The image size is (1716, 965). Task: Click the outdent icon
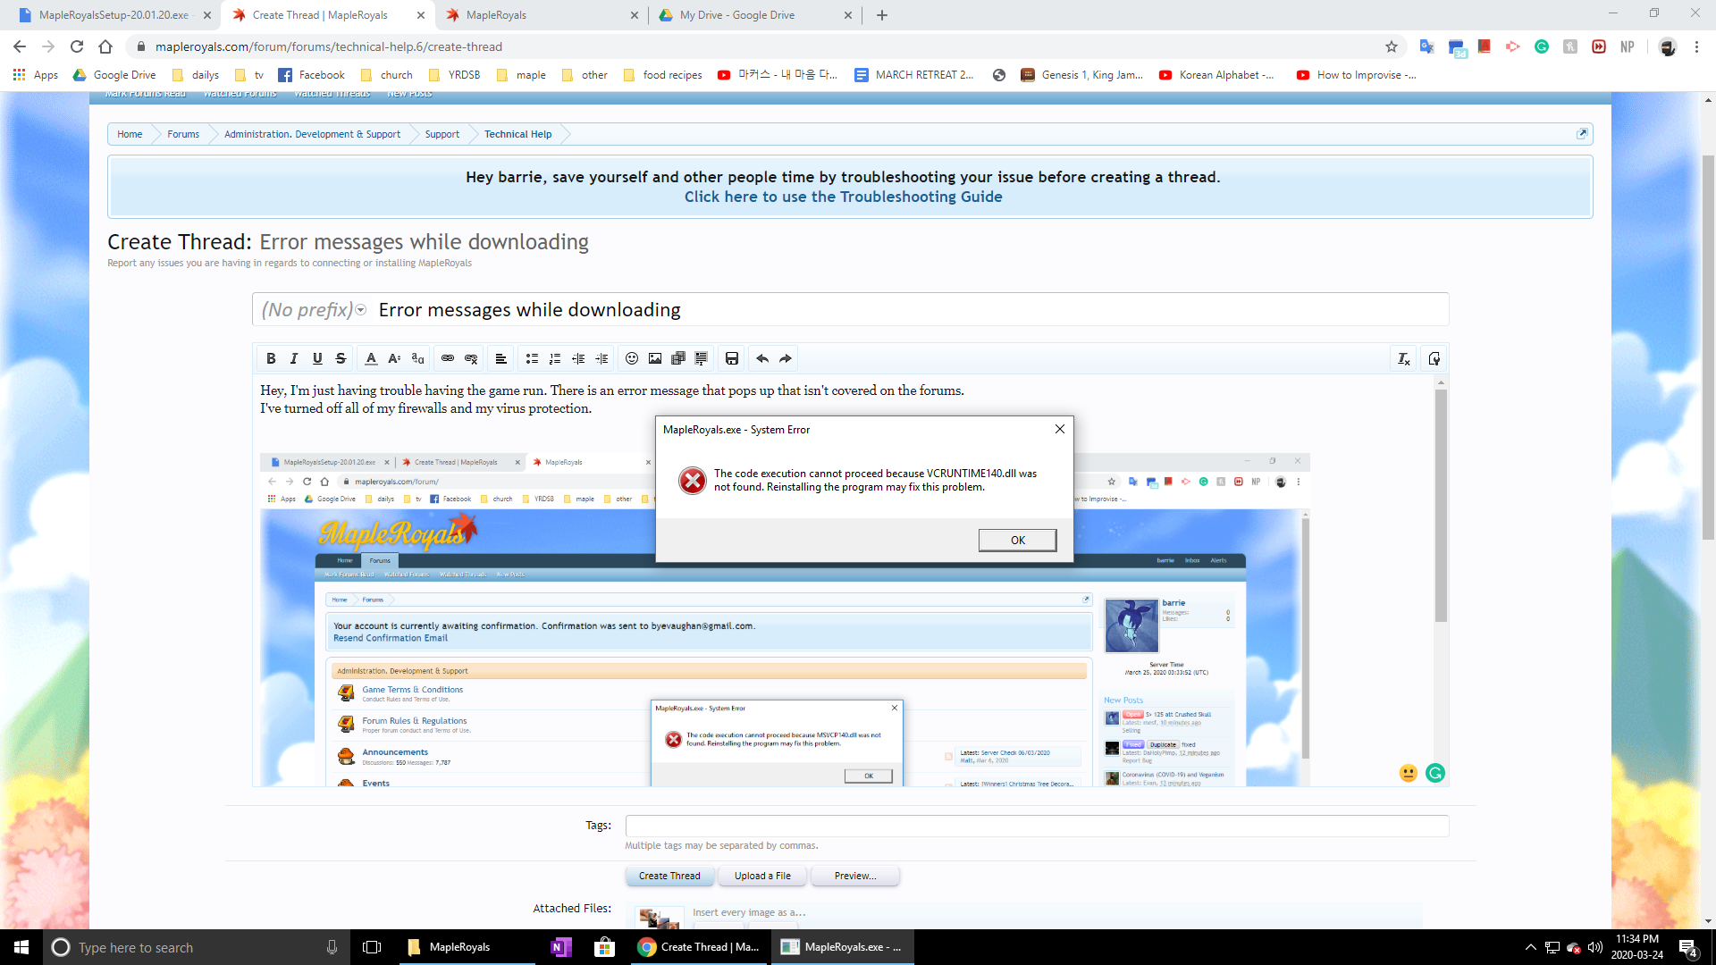(x=578, y=358)
